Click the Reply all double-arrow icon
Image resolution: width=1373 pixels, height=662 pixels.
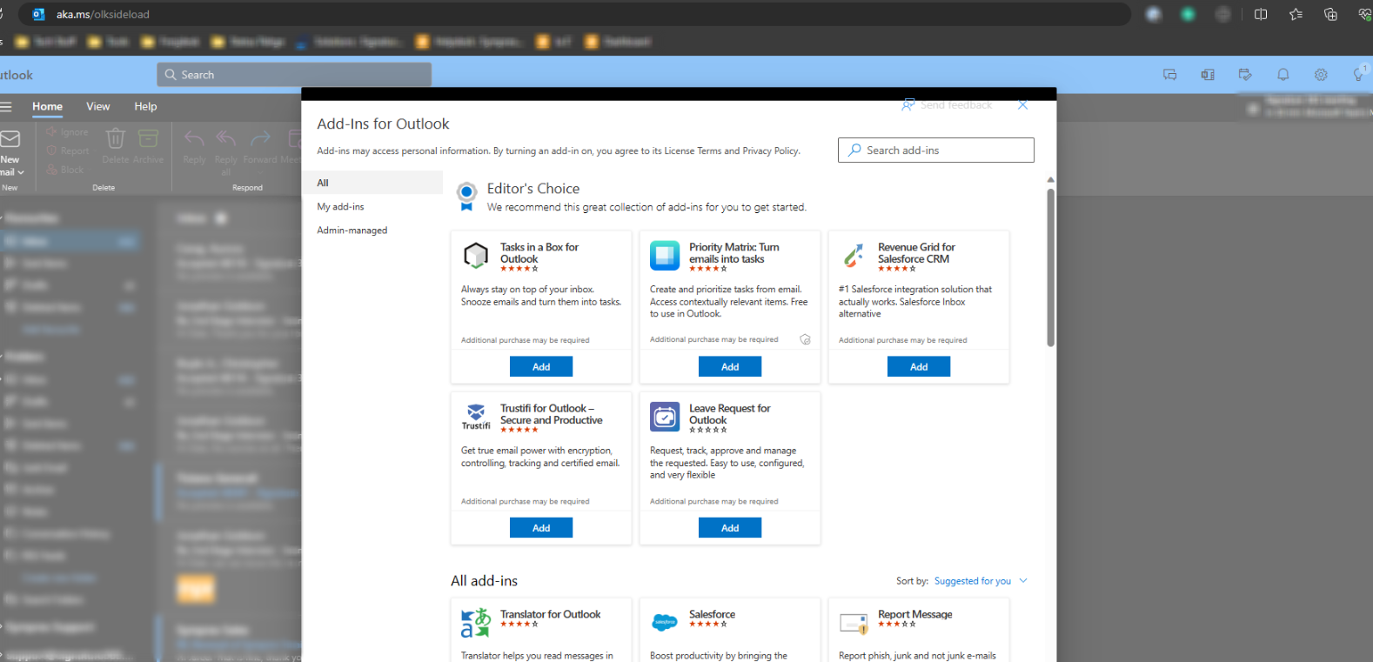(x=226, y=138)
